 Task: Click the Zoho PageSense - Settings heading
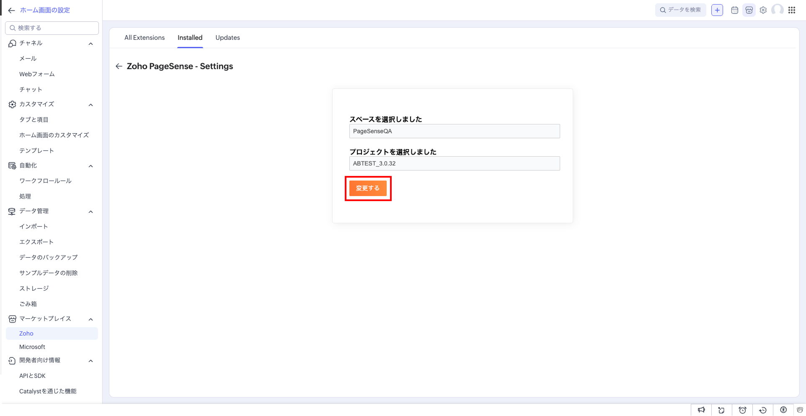click(180, 66)
